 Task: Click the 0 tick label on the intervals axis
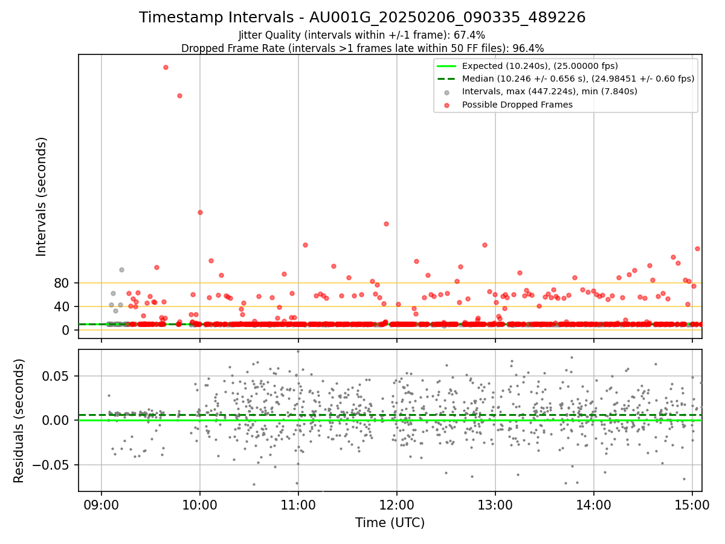point(66,330)
